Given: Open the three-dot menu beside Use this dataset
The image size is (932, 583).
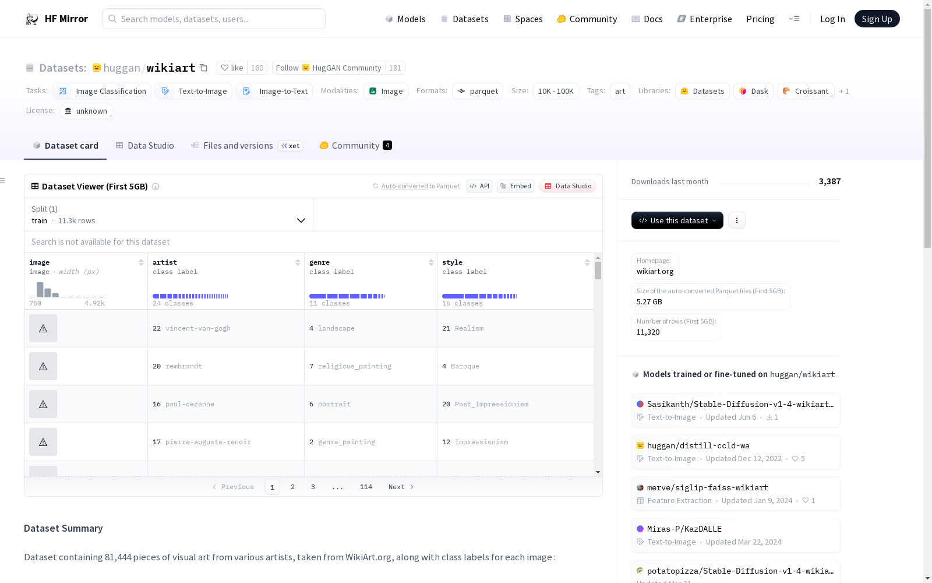Looking at the screenshot, I should click(737, 220).
